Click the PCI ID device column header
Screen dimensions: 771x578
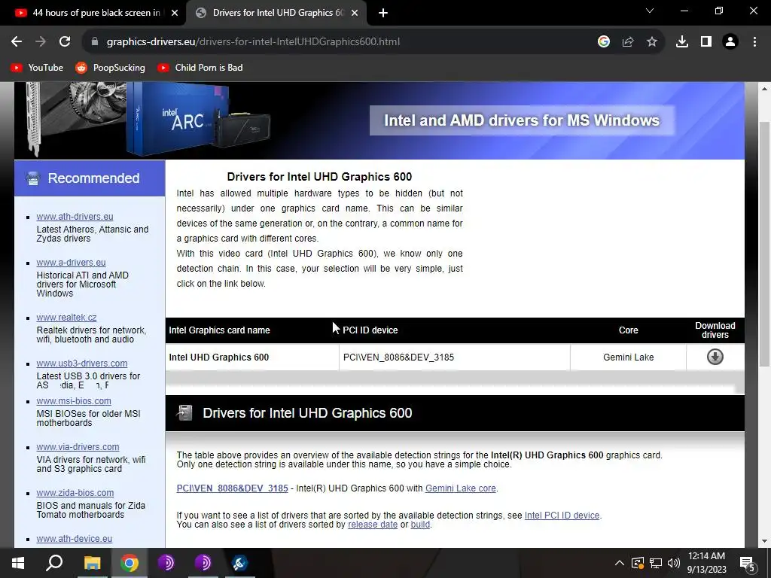click(370, 330)
